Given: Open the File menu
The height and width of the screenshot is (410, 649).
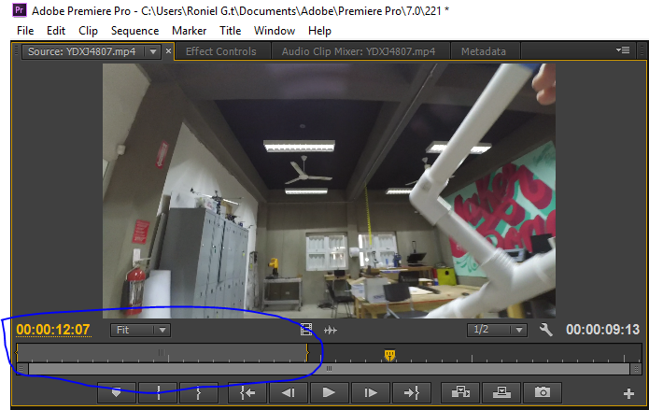Looking at the screenshot, I should tap(25, 31).
